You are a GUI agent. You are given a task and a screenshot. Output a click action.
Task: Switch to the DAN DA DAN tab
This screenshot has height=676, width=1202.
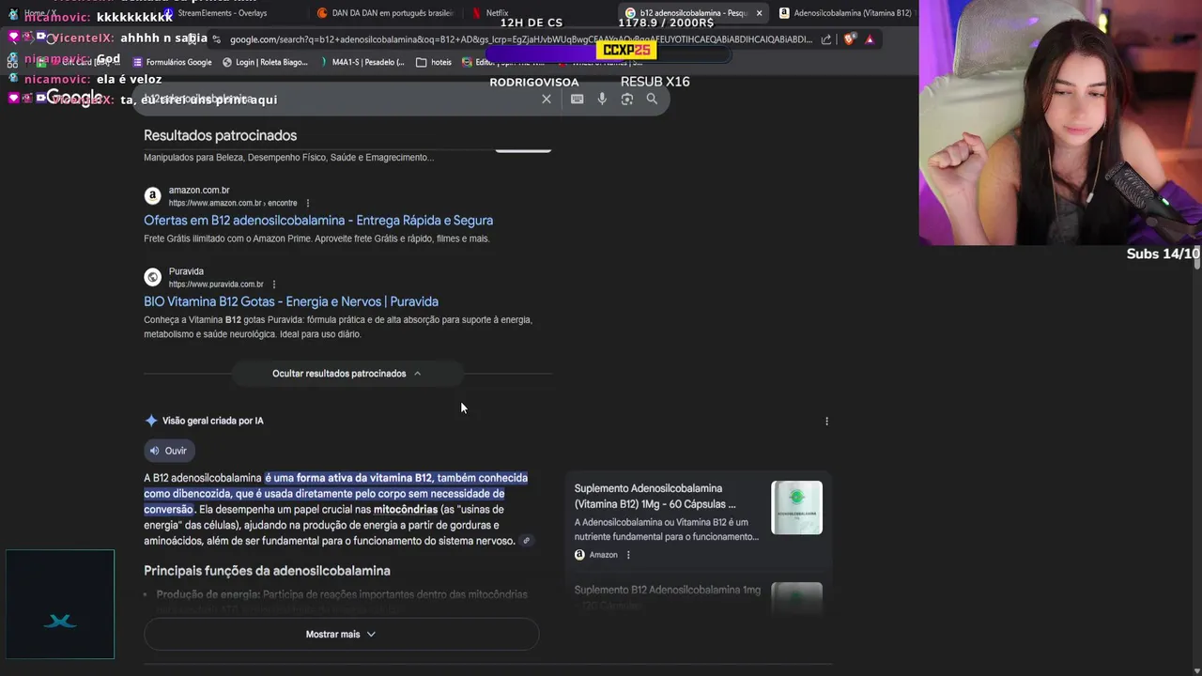pos(385,13)
